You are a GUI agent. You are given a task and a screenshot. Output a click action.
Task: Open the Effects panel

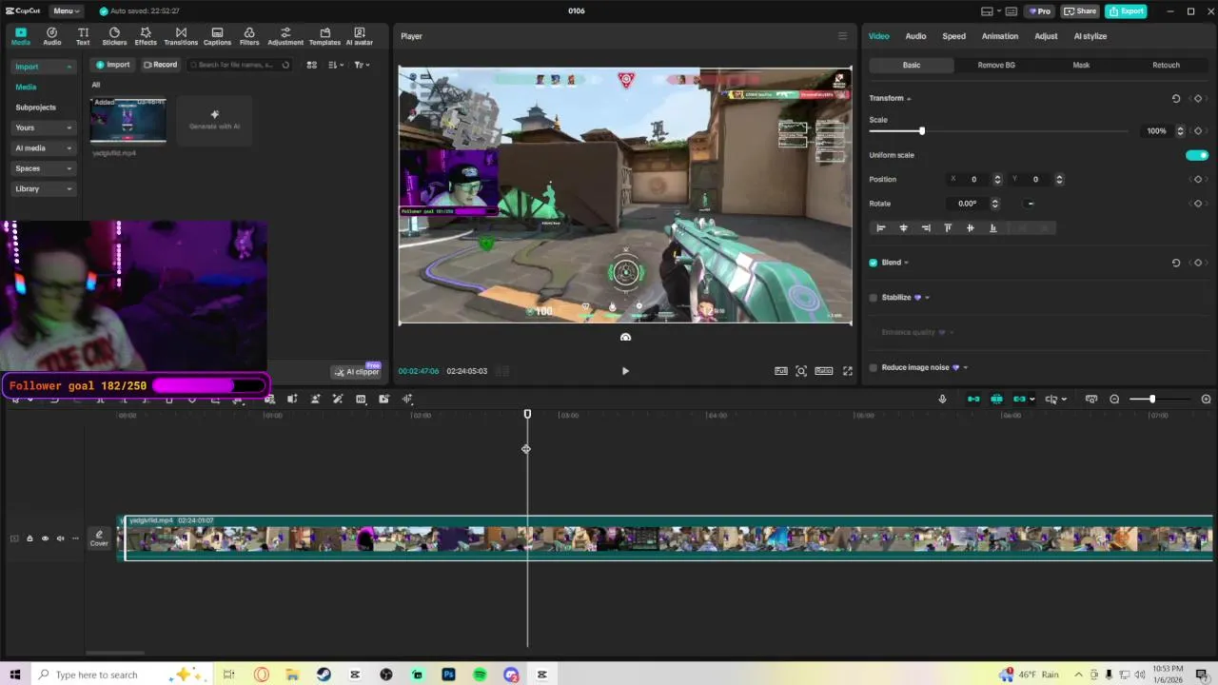146,36
